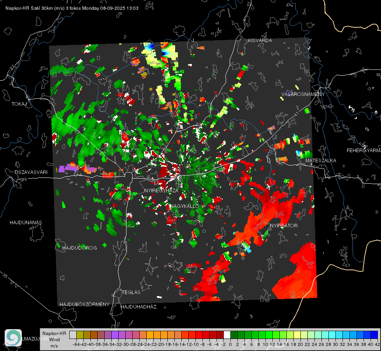Select the HAJDÚHADHÁZ town label
This screenshot has height=351, width=381.
coord(139,307)
